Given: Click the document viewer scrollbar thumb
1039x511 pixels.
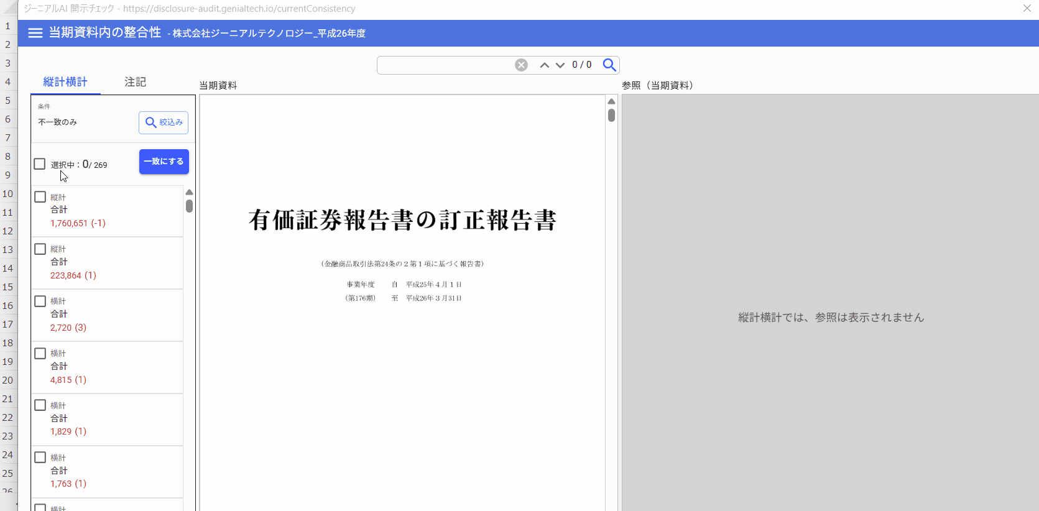Looking at the screenshot, I should 611,115.
